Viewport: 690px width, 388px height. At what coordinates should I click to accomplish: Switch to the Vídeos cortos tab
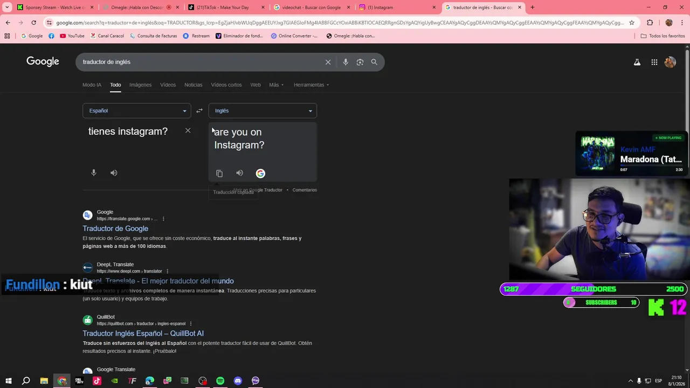point(226,85)
